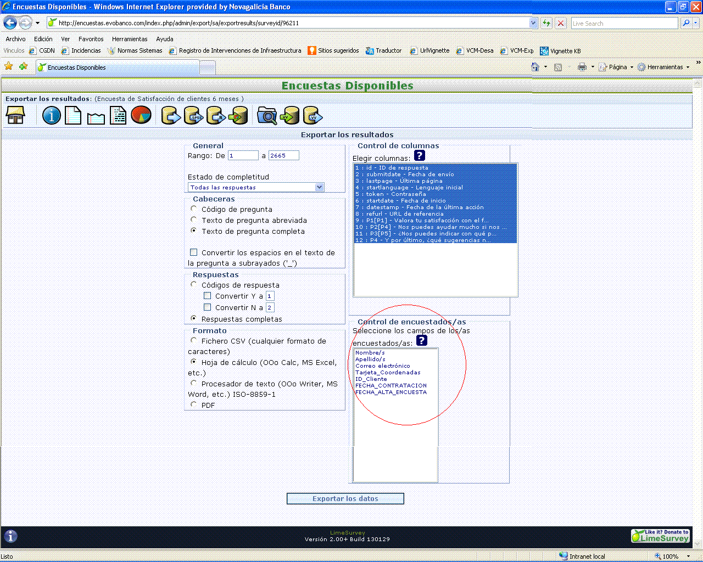Open the blue information summary icon
703x562 pixels.
[52, 115]
